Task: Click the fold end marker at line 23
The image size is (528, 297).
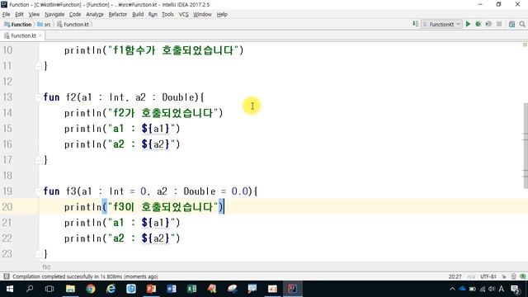Action: (x=38, y=254)
